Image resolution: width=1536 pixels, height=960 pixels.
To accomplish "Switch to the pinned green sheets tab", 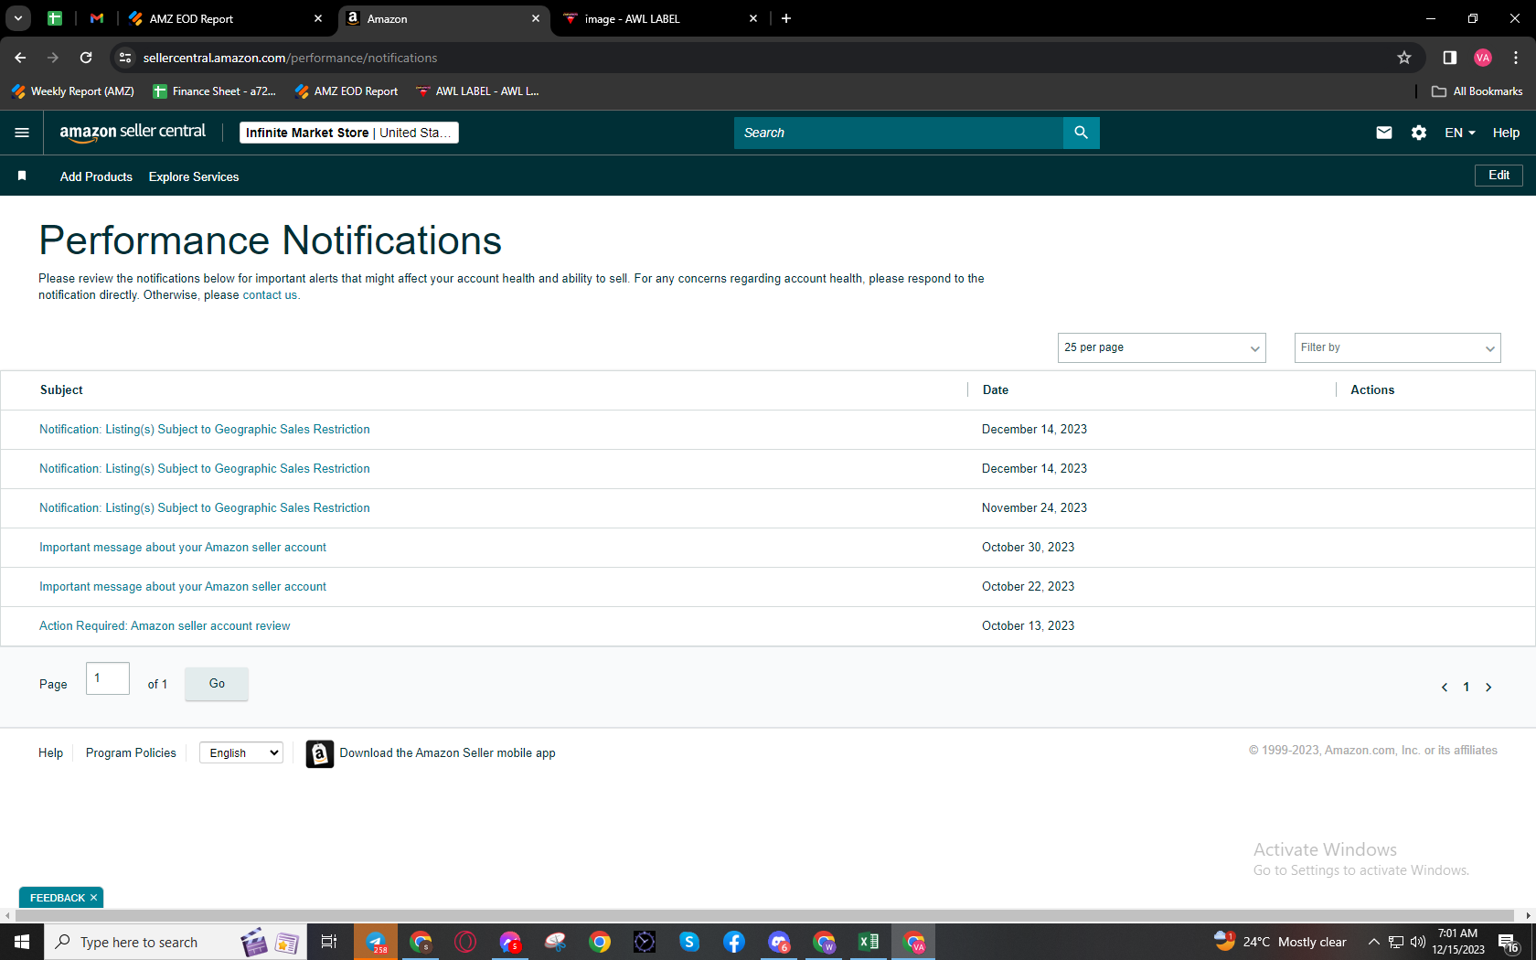I will click(x=55, y=18).
